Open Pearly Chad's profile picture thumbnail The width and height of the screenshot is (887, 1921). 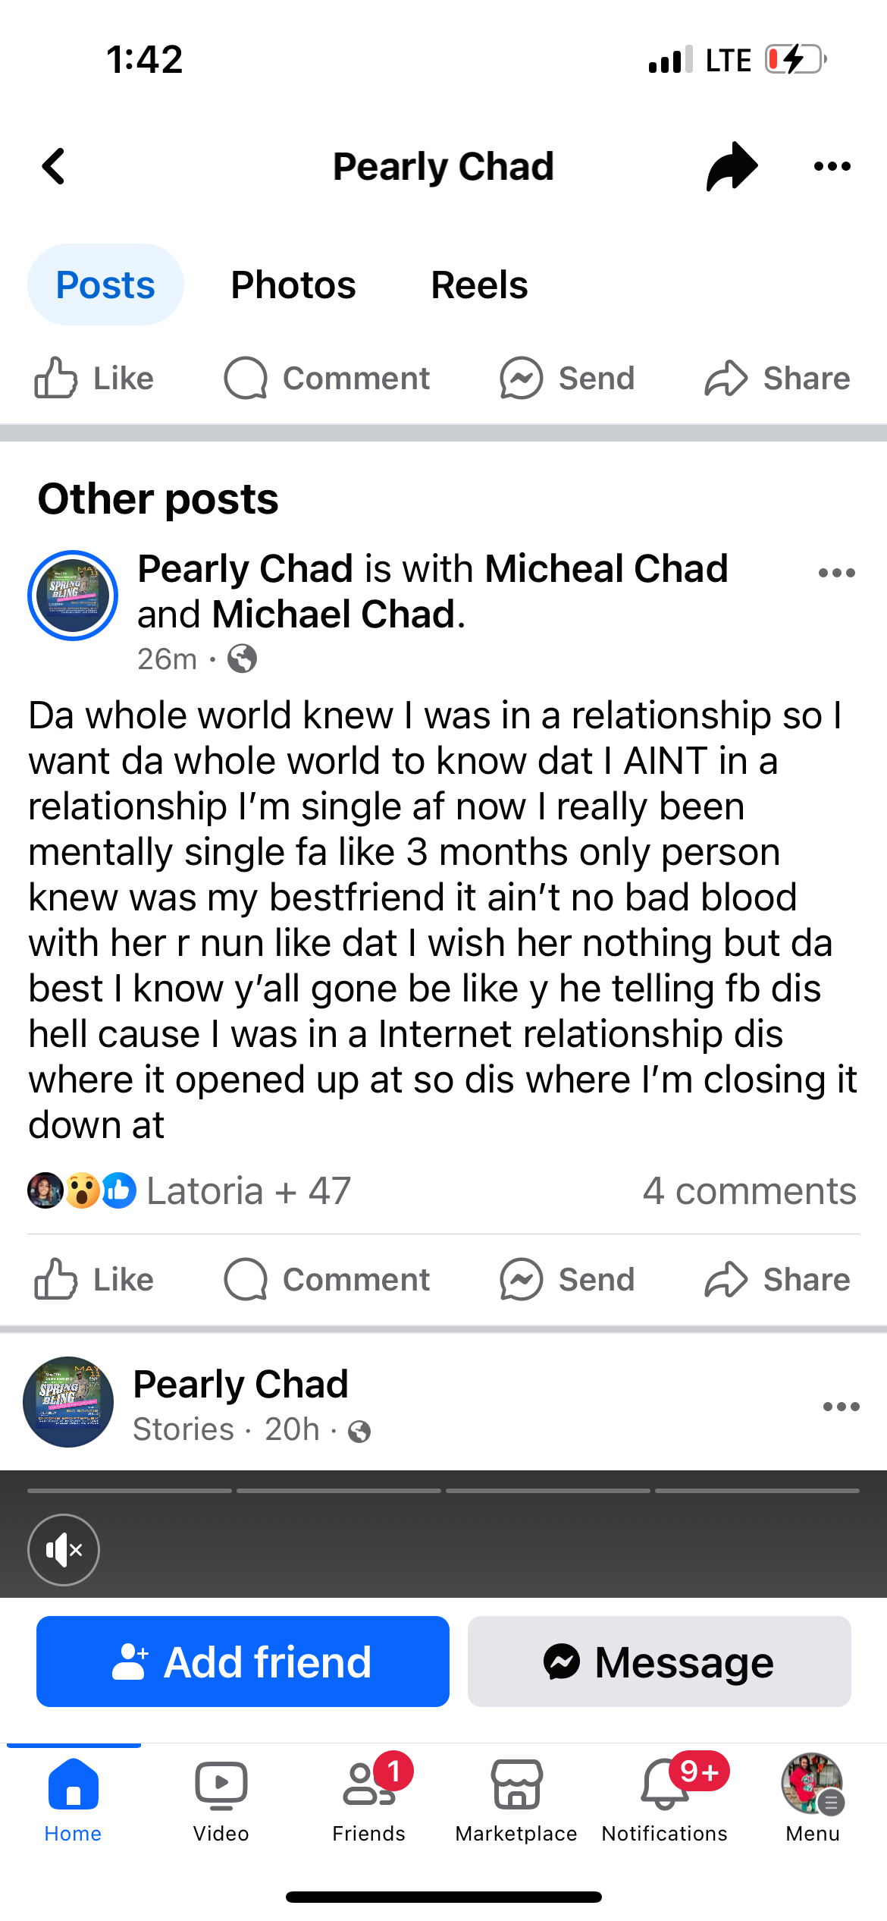click(73, 596)
